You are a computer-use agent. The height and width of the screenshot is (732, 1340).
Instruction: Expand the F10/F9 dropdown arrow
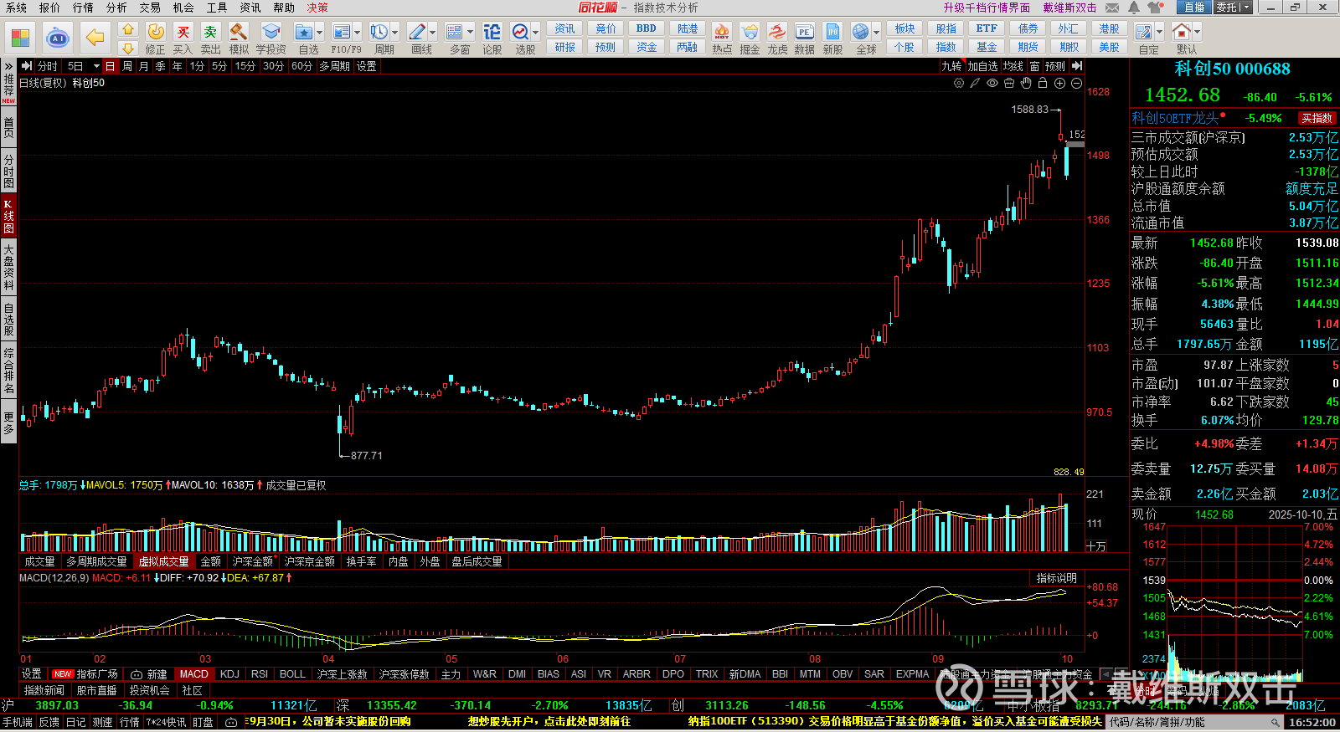pos(358,33)
